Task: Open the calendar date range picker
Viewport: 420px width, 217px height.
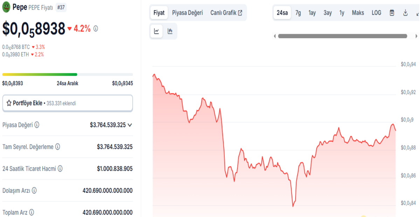Action: (x=392, y=13)
